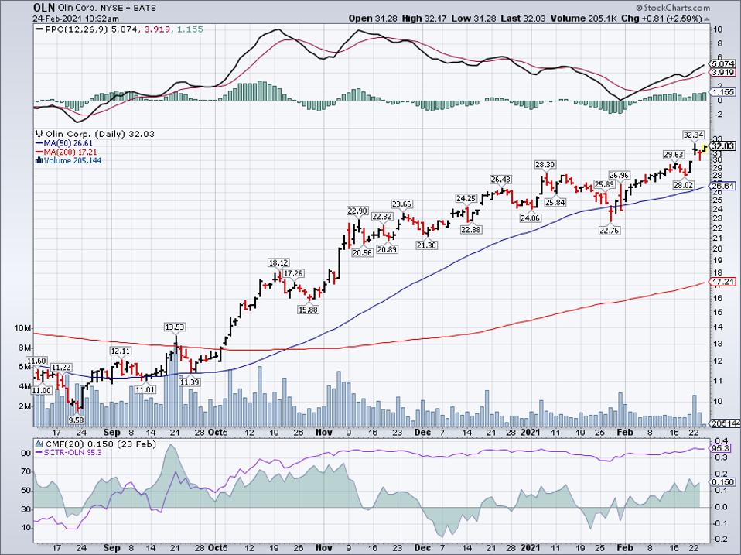This screenshot has width=741, height=555.
Task: Click the 11.22 price label
Action: coord(61,368)
